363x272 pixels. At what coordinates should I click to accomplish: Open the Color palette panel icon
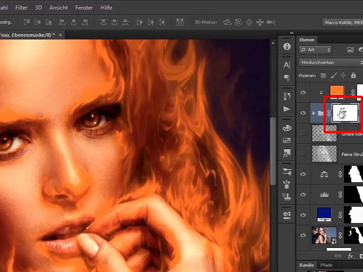coord(287,128)
